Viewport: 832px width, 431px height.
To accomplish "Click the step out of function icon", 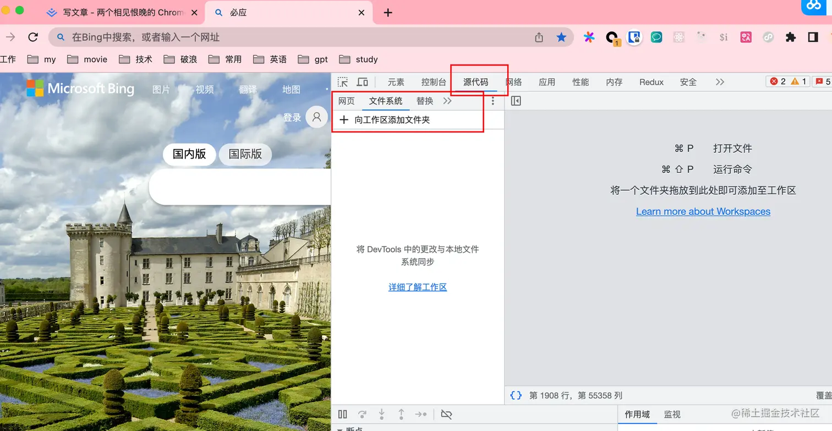I will (401, 414).
